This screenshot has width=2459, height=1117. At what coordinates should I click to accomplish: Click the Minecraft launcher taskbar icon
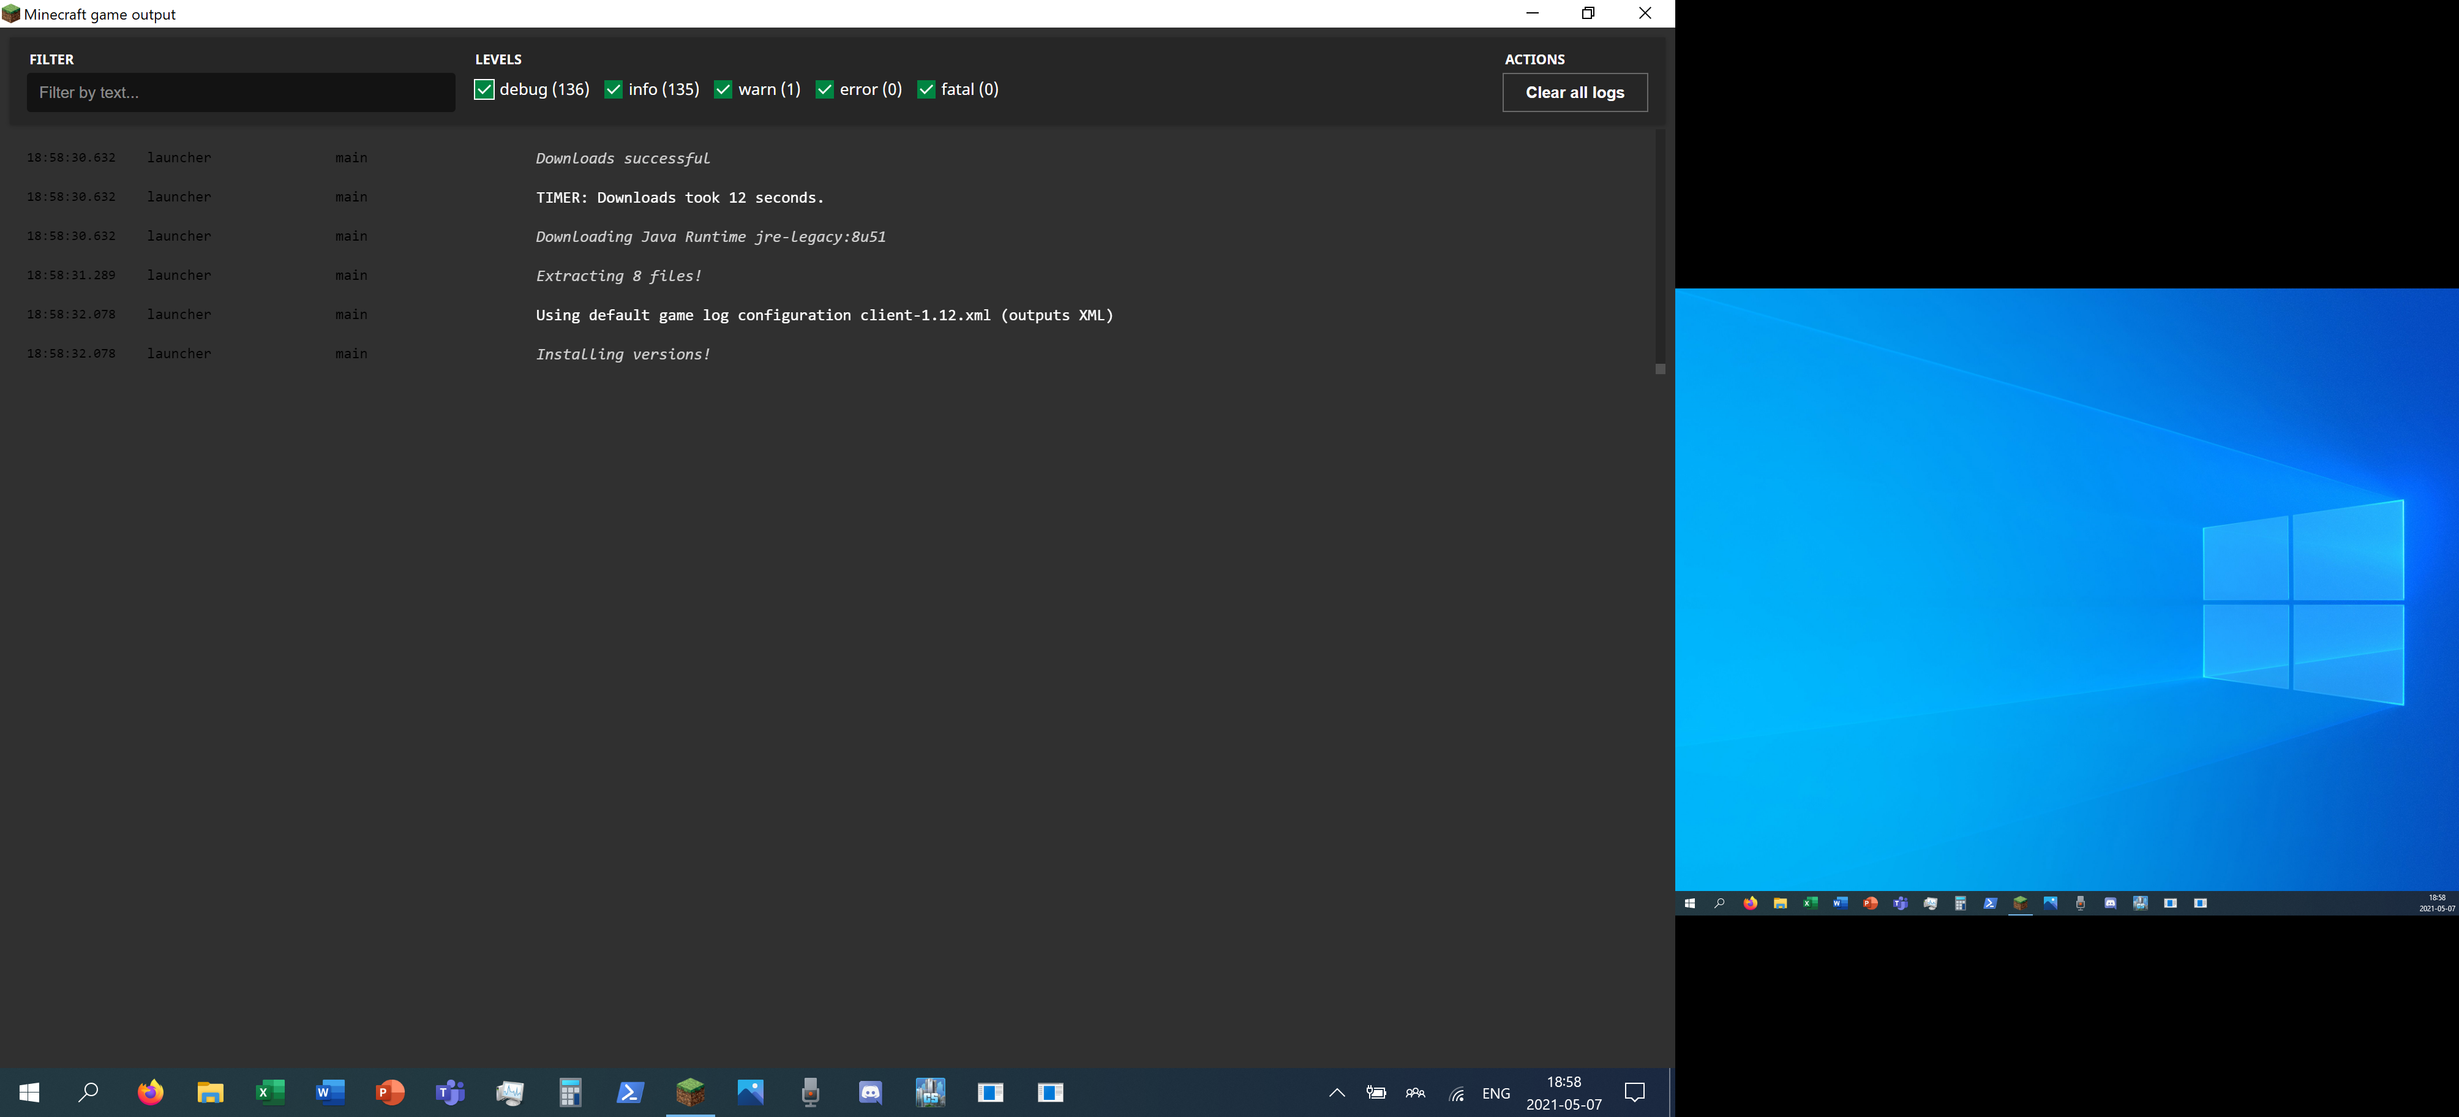click(x=690, y=1092)
